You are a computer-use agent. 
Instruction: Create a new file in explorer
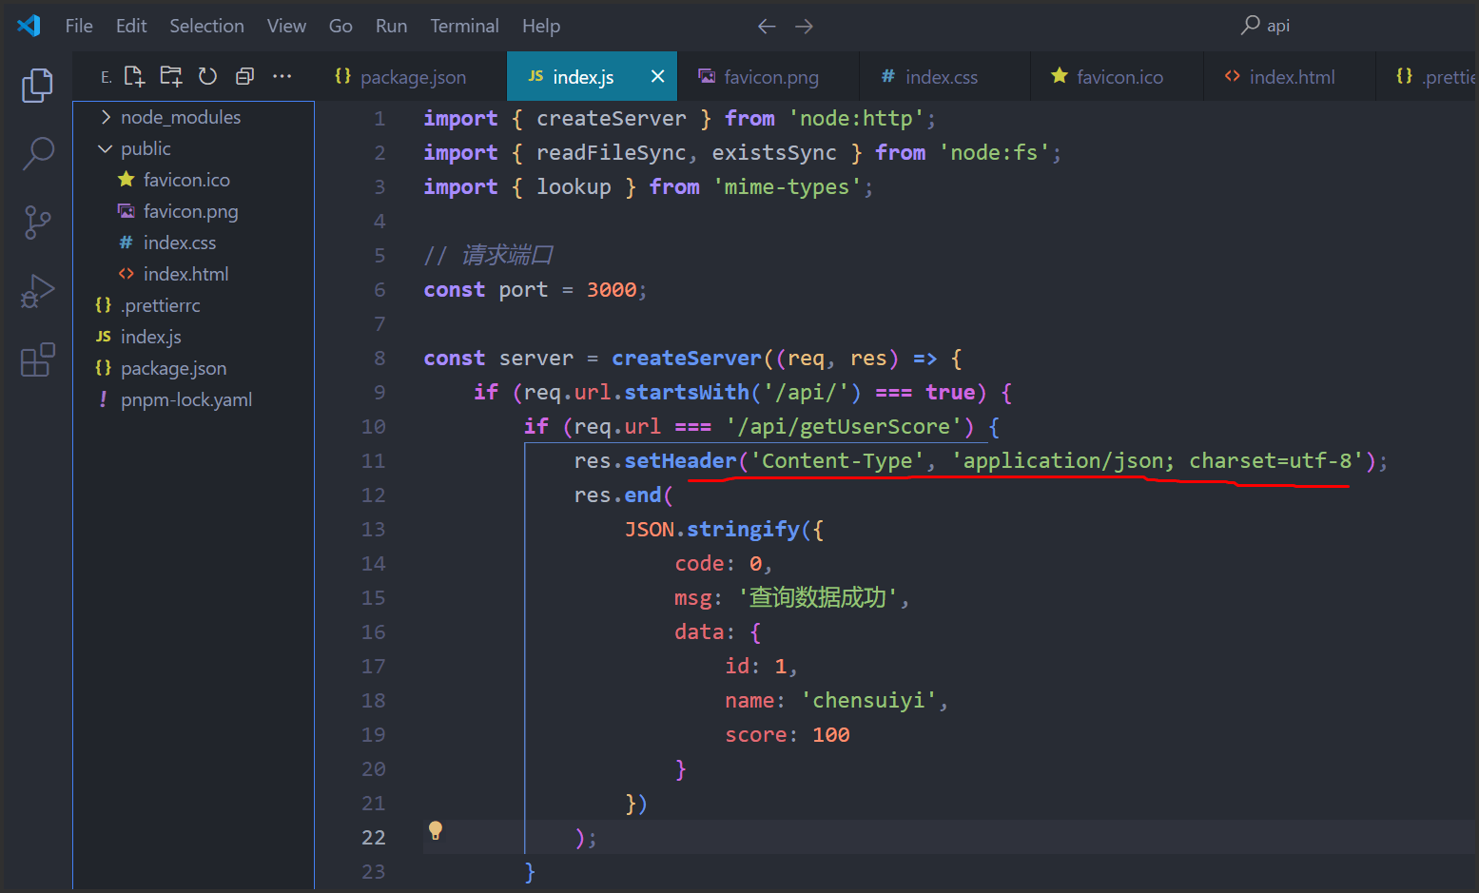click(x=134, y=76)
